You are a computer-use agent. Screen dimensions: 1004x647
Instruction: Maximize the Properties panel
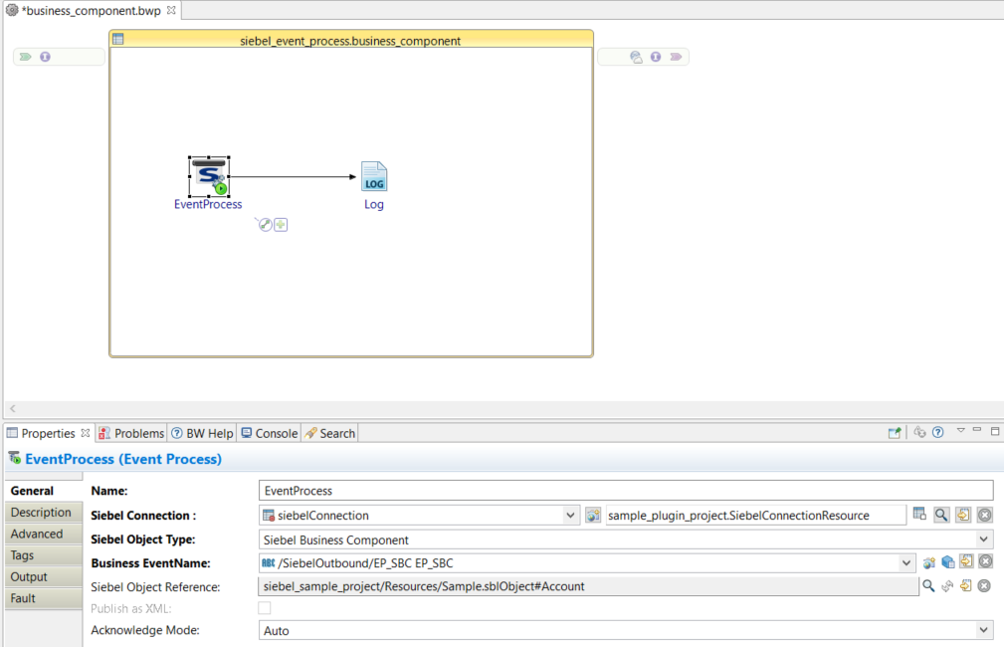coord(995,431)
